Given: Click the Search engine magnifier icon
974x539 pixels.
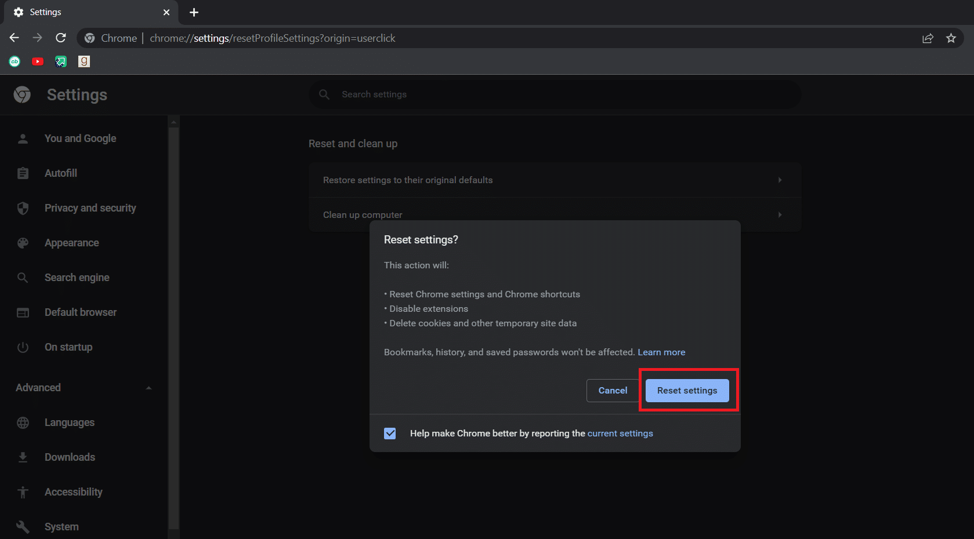Looking at the screenshot, I should coord(23,278).
